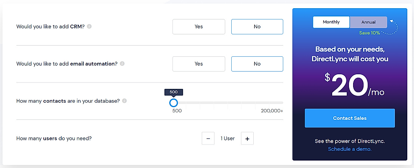
Task: Increase user count with the plus button
Action: tap(247, 139)
